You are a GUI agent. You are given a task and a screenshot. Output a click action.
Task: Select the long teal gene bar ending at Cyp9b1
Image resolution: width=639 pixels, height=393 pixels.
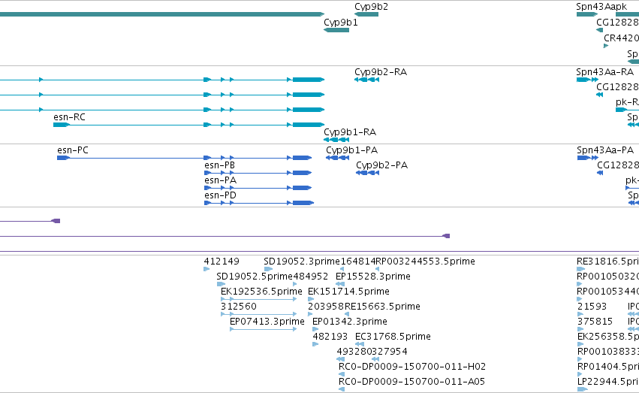point(162,14)
